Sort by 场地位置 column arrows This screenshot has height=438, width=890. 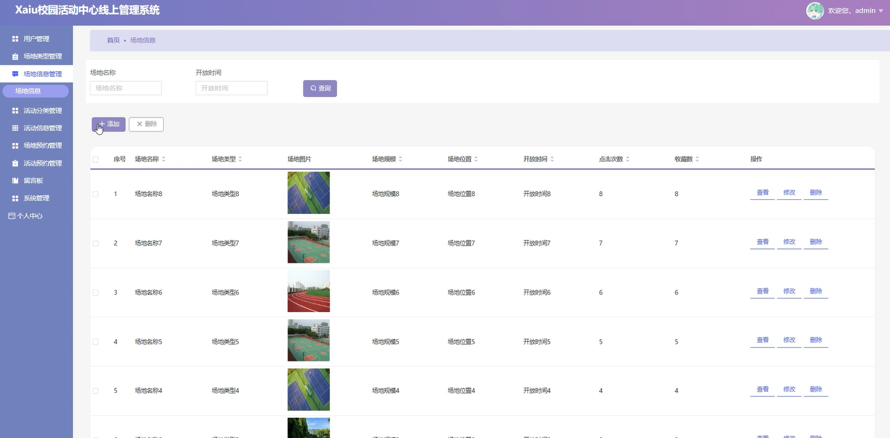coord(476,159)
